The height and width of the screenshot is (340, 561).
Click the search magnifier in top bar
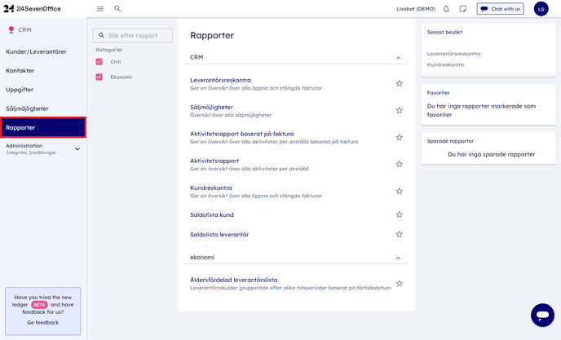click(x=117, y=9)
